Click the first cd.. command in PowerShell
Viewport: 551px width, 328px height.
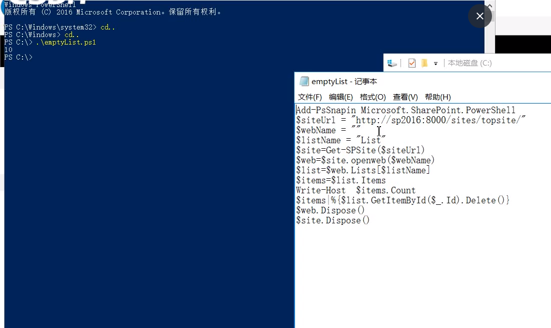pyautogui.click(x=107, y=28)
